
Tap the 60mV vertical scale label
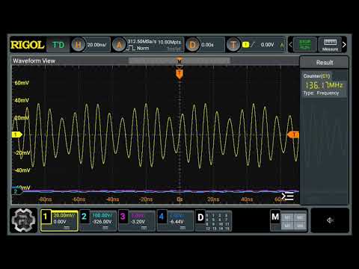click(x=22, y=83)
